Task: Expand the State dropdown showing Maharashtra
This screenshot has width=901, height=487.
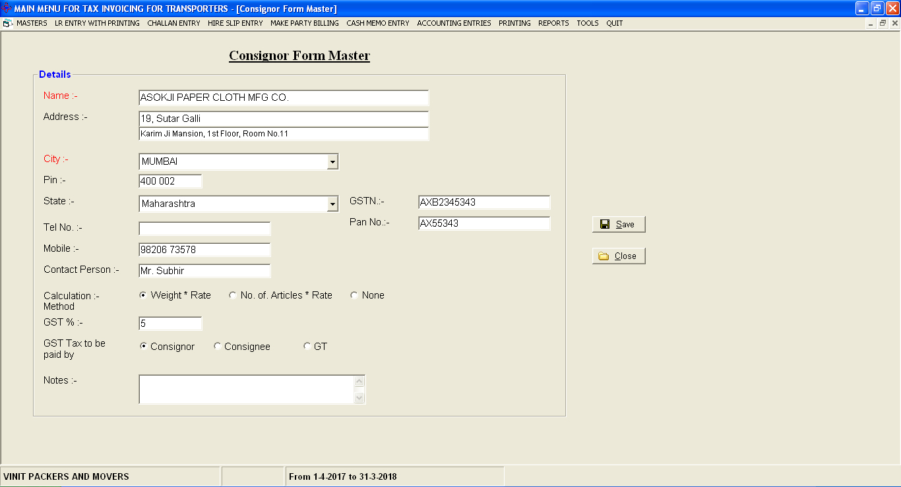Action: coord(333,204)
